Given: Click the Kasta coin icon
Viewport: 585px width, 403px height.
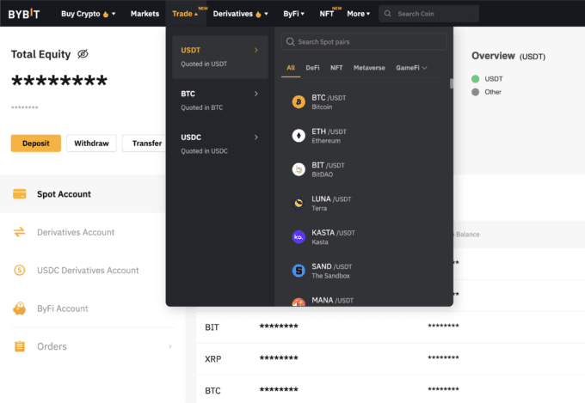Looking at the screenshot, I should point(299,236).
